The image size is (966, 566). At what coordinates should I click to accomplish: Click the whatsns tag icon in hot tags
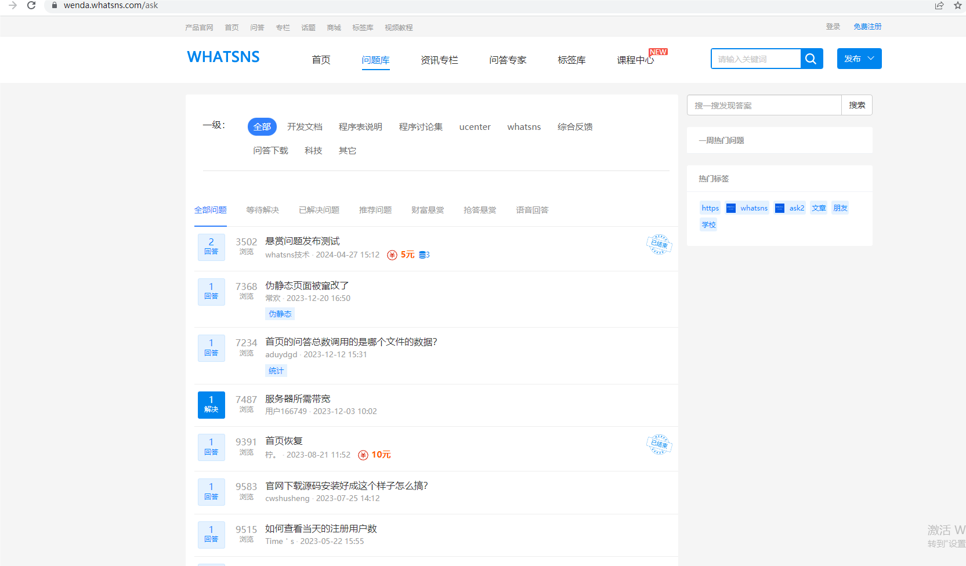click(x=731, y=208)
